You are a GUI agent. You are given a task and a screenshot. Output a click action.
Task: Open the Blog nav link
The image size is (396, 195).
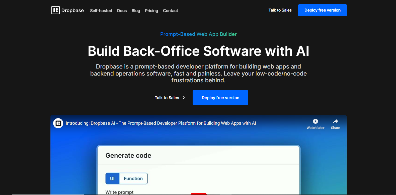tap(136, 11)
